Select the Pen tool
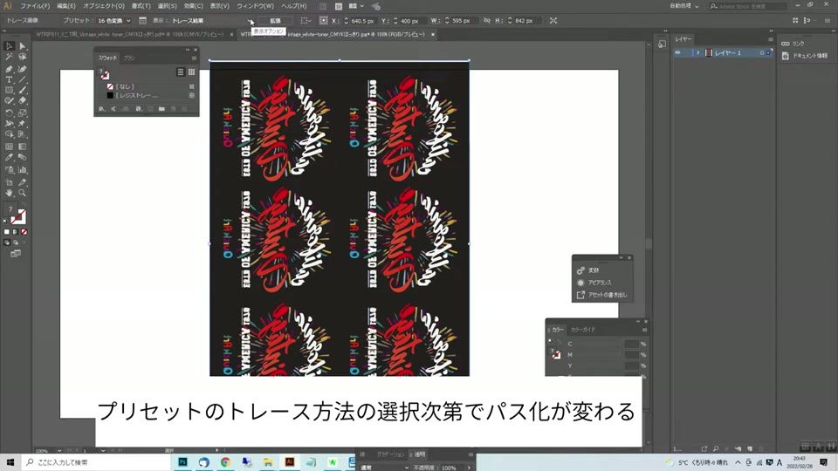 [9, 69]
